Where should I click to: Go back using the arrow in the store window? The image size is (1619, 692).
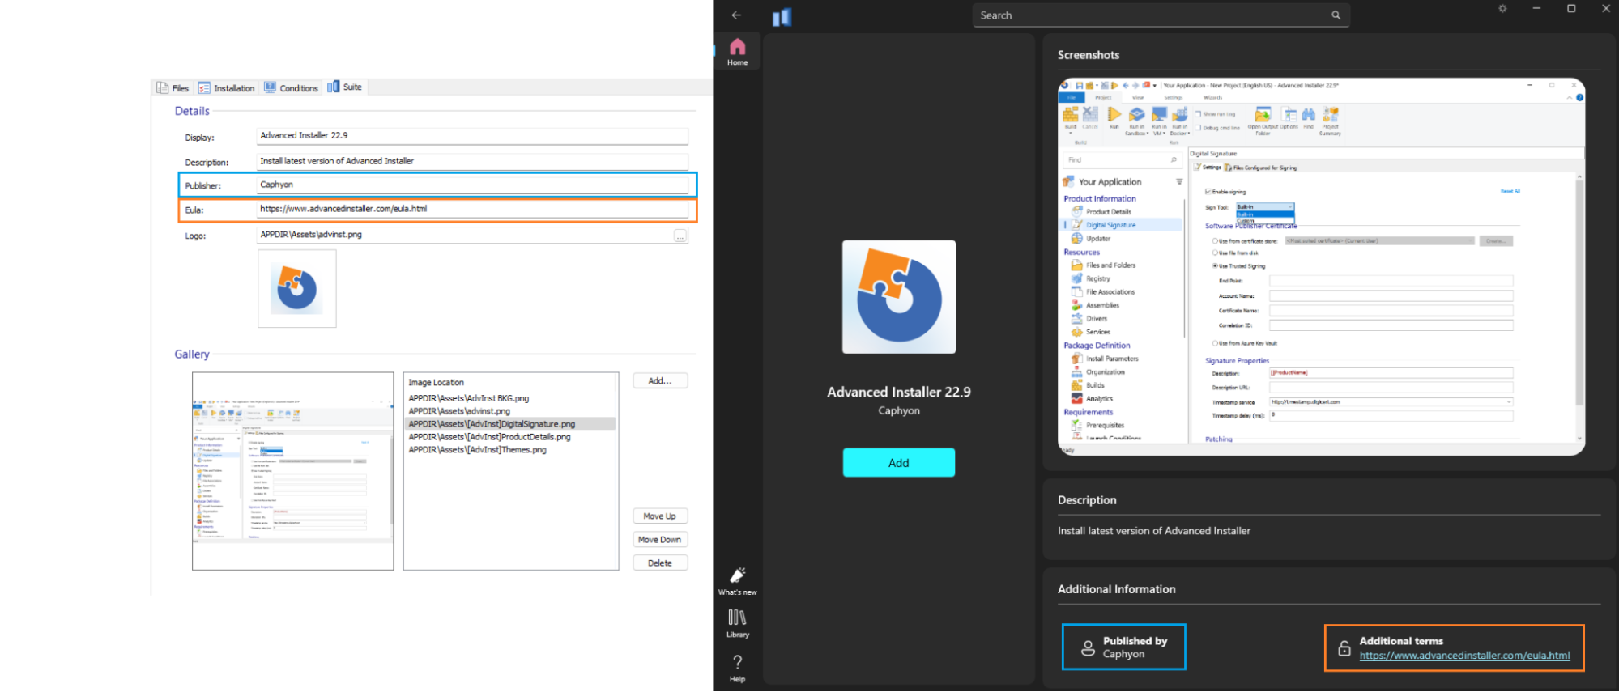[x=735, y=15]
